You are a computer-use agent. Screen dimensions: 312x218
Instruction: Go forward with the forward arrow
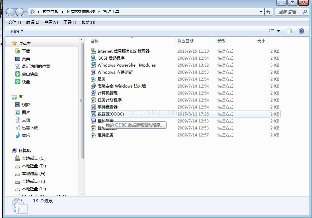[x=20, y=12]
